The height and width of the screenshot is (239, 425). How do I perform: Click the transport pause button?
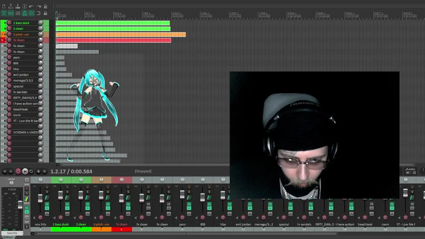point(44,172)
